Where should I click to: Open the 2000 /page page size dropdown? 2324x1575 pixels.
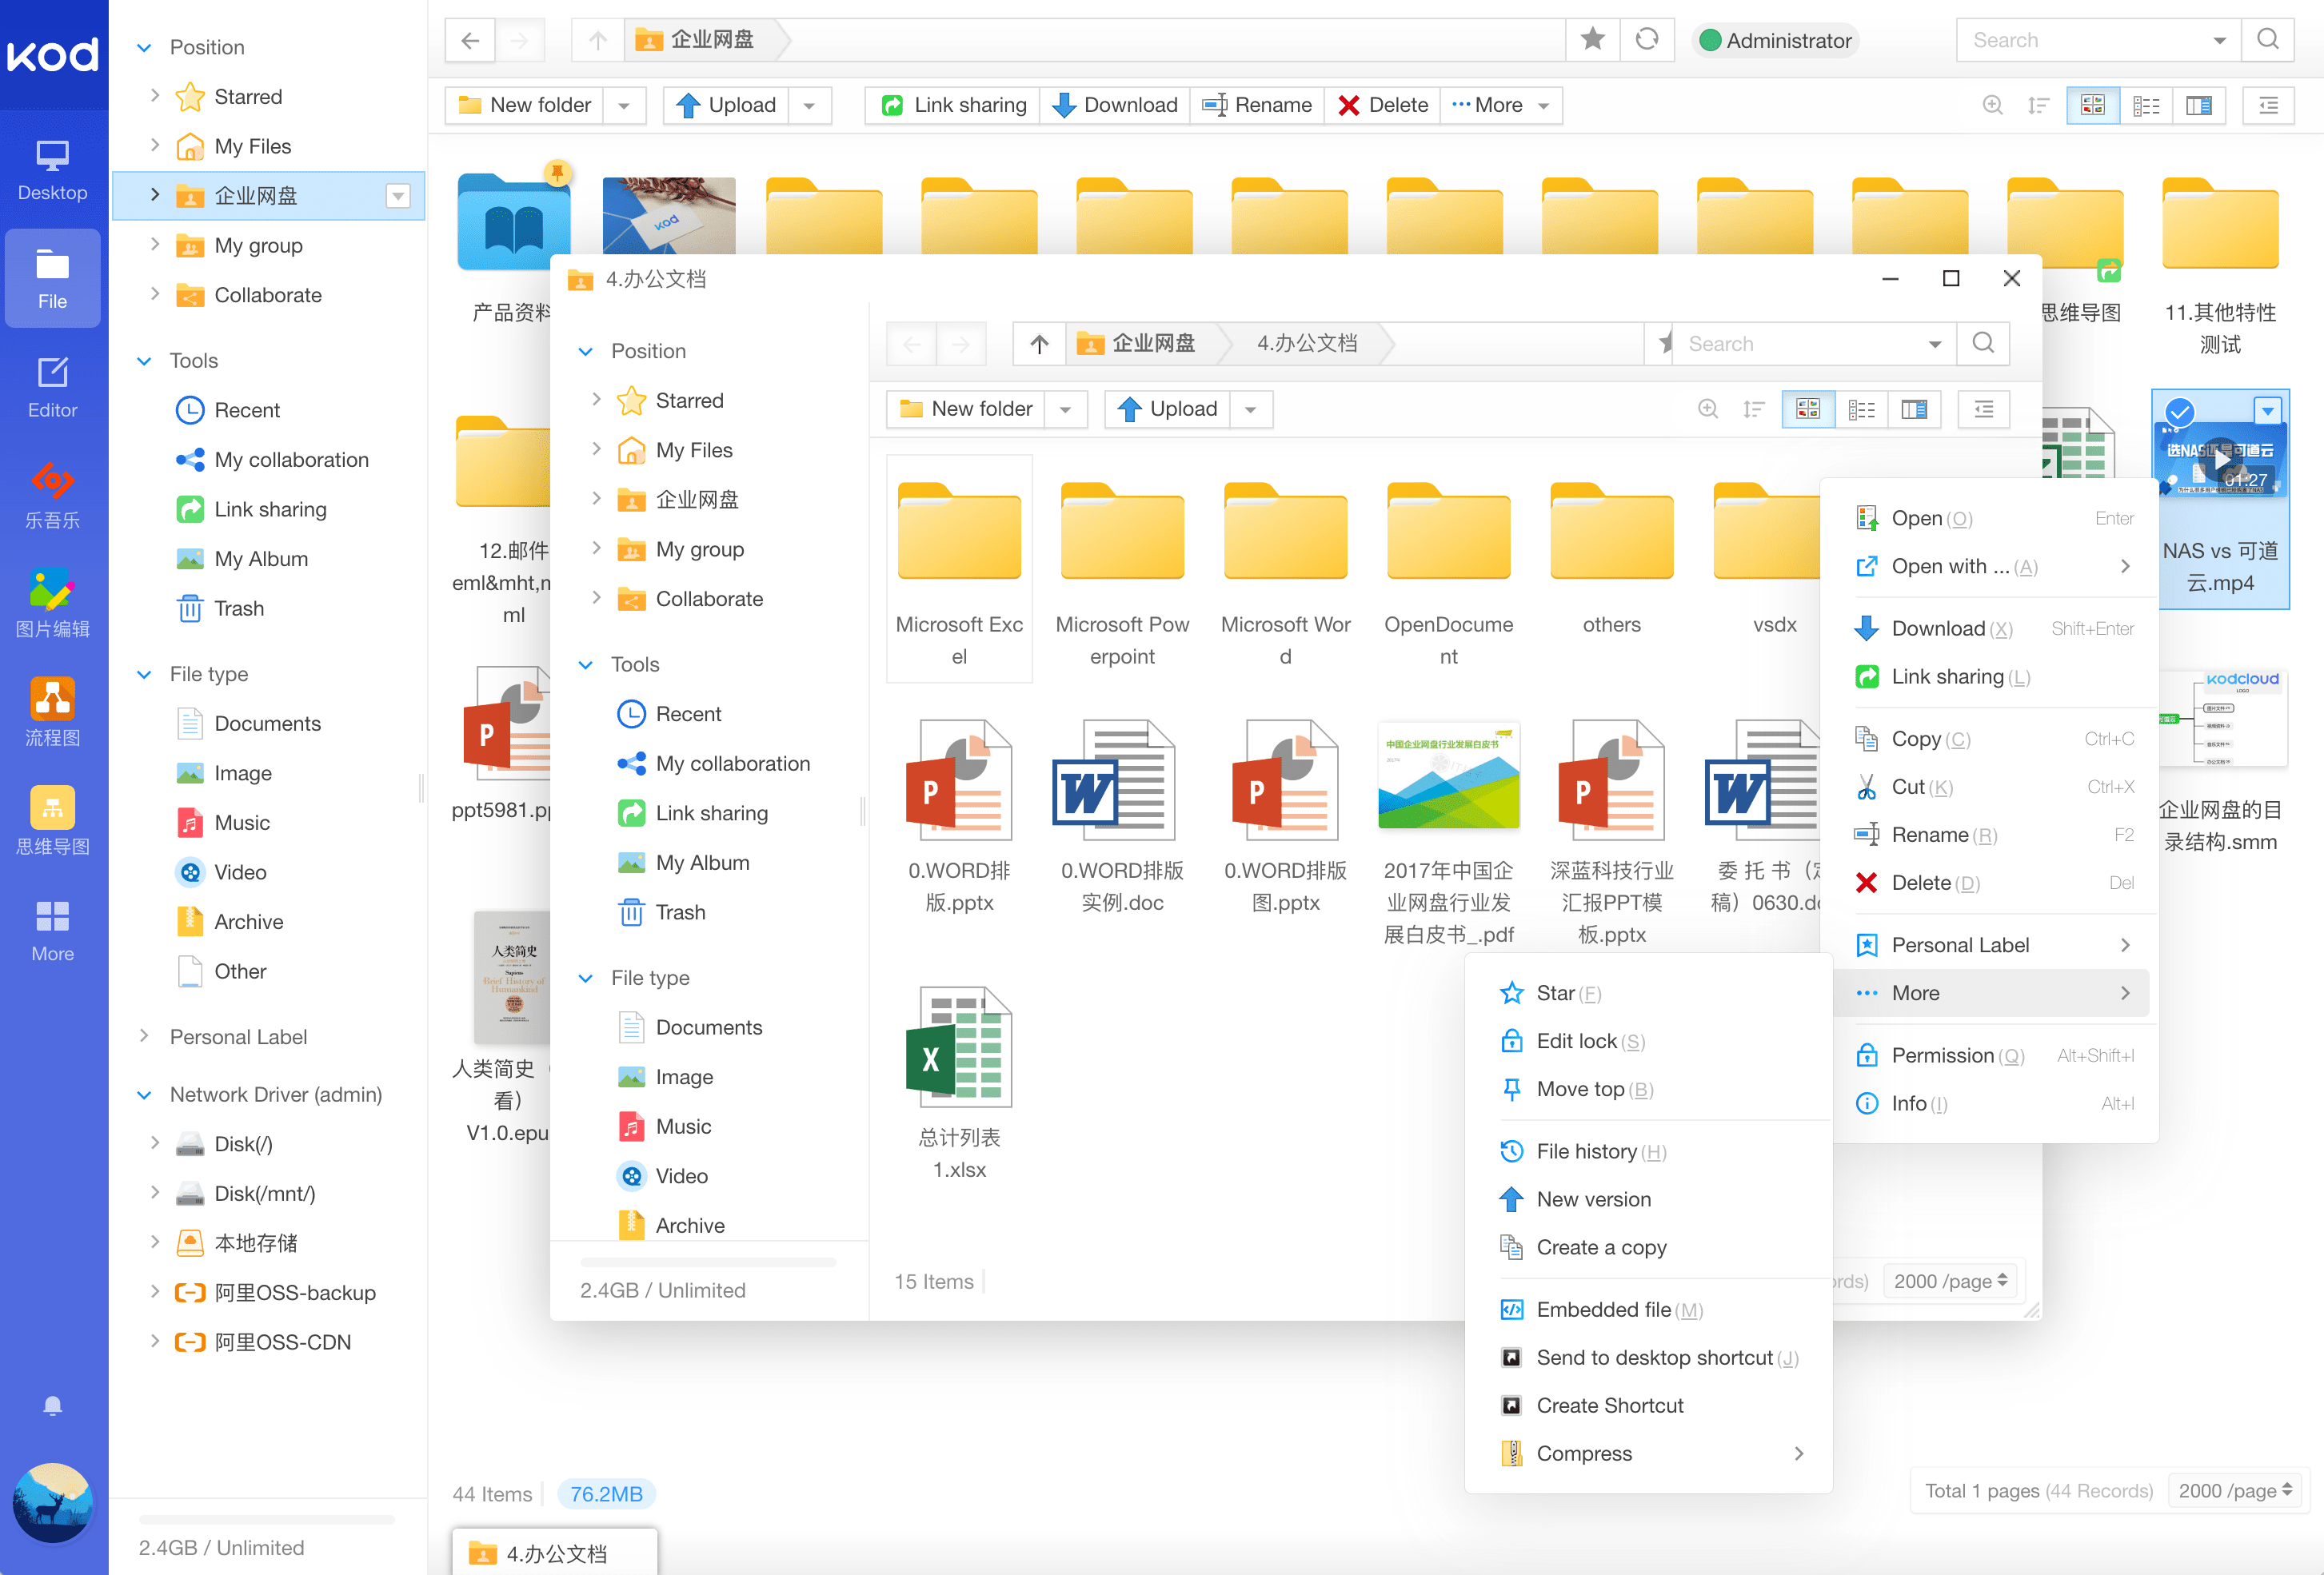tap(2234, 1490)
